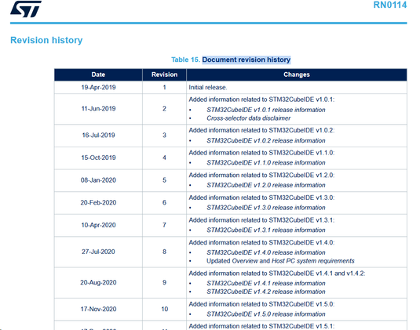Click 'Added information related to STM32CubeIDE v1.5.1:' text
The width and height of the screenshot is (420, 330).
[261, 326]
